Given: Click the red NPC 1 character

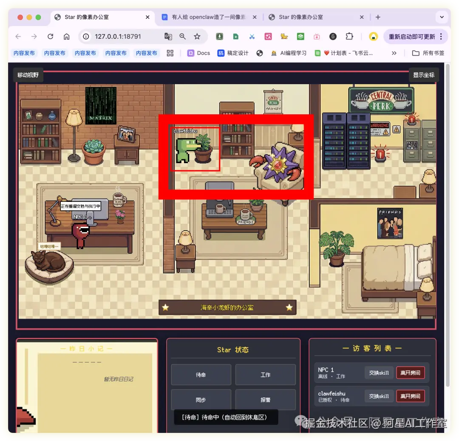Looking at the screenshot, I should coord(80,235).
